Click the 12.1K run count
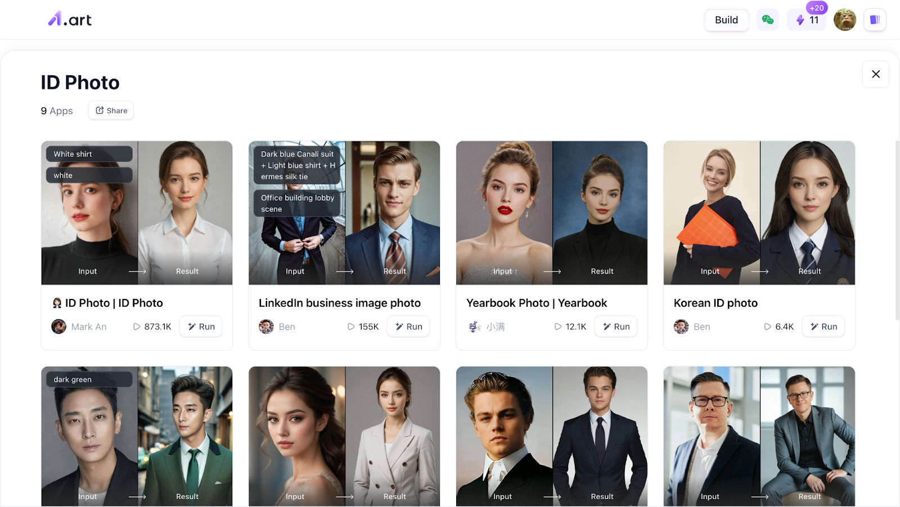The image size is (900, 507). coord(570,327)
